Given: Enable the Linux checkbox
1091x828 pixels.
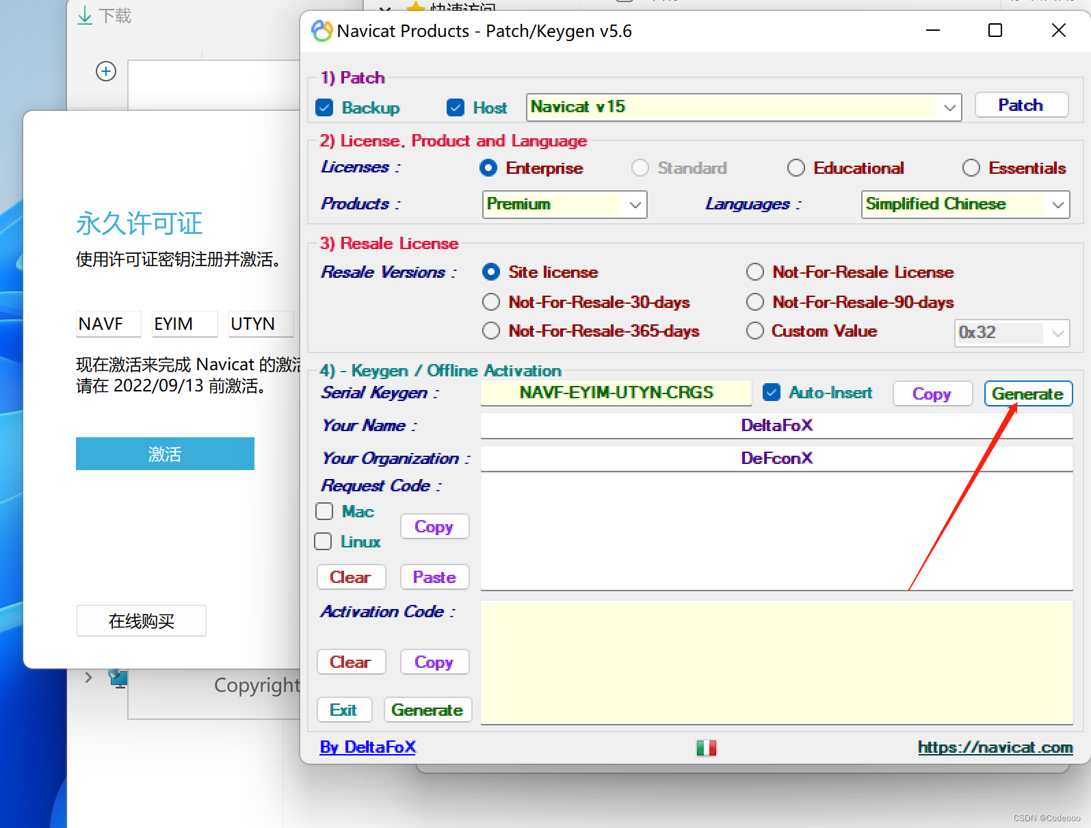Looking at the screenshot, I should point(323,541).
